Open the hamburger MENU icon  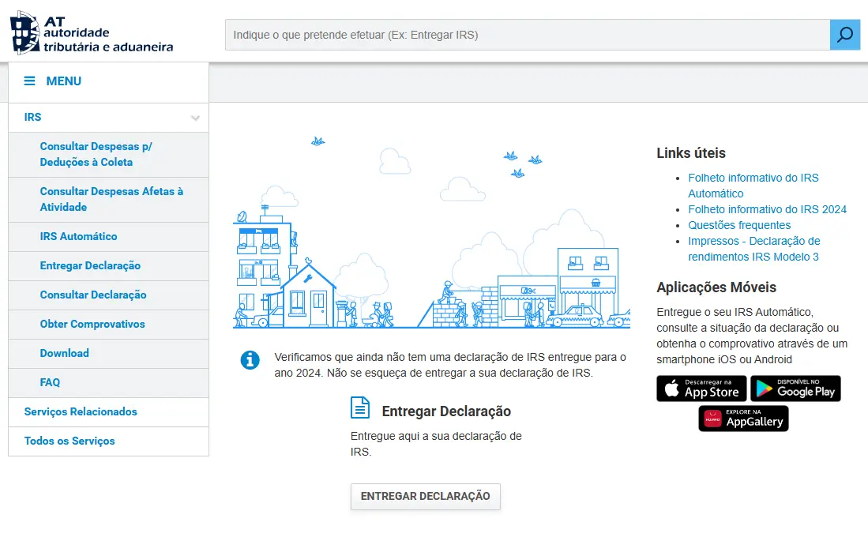[x=30, y=81]
